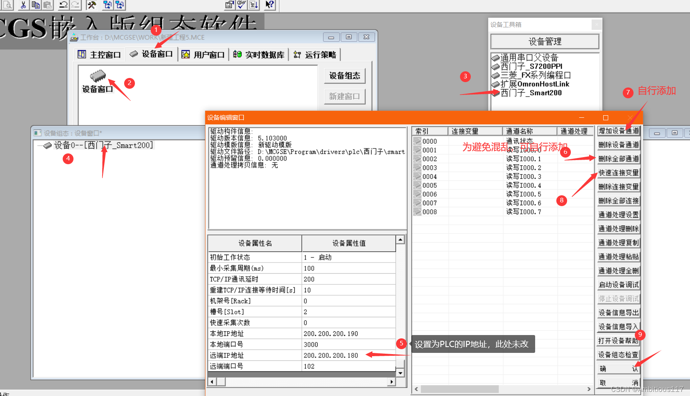This screenshot has width=690, height=396.
Task: Switch to the 主控窗口 tab
Action: 99,55
